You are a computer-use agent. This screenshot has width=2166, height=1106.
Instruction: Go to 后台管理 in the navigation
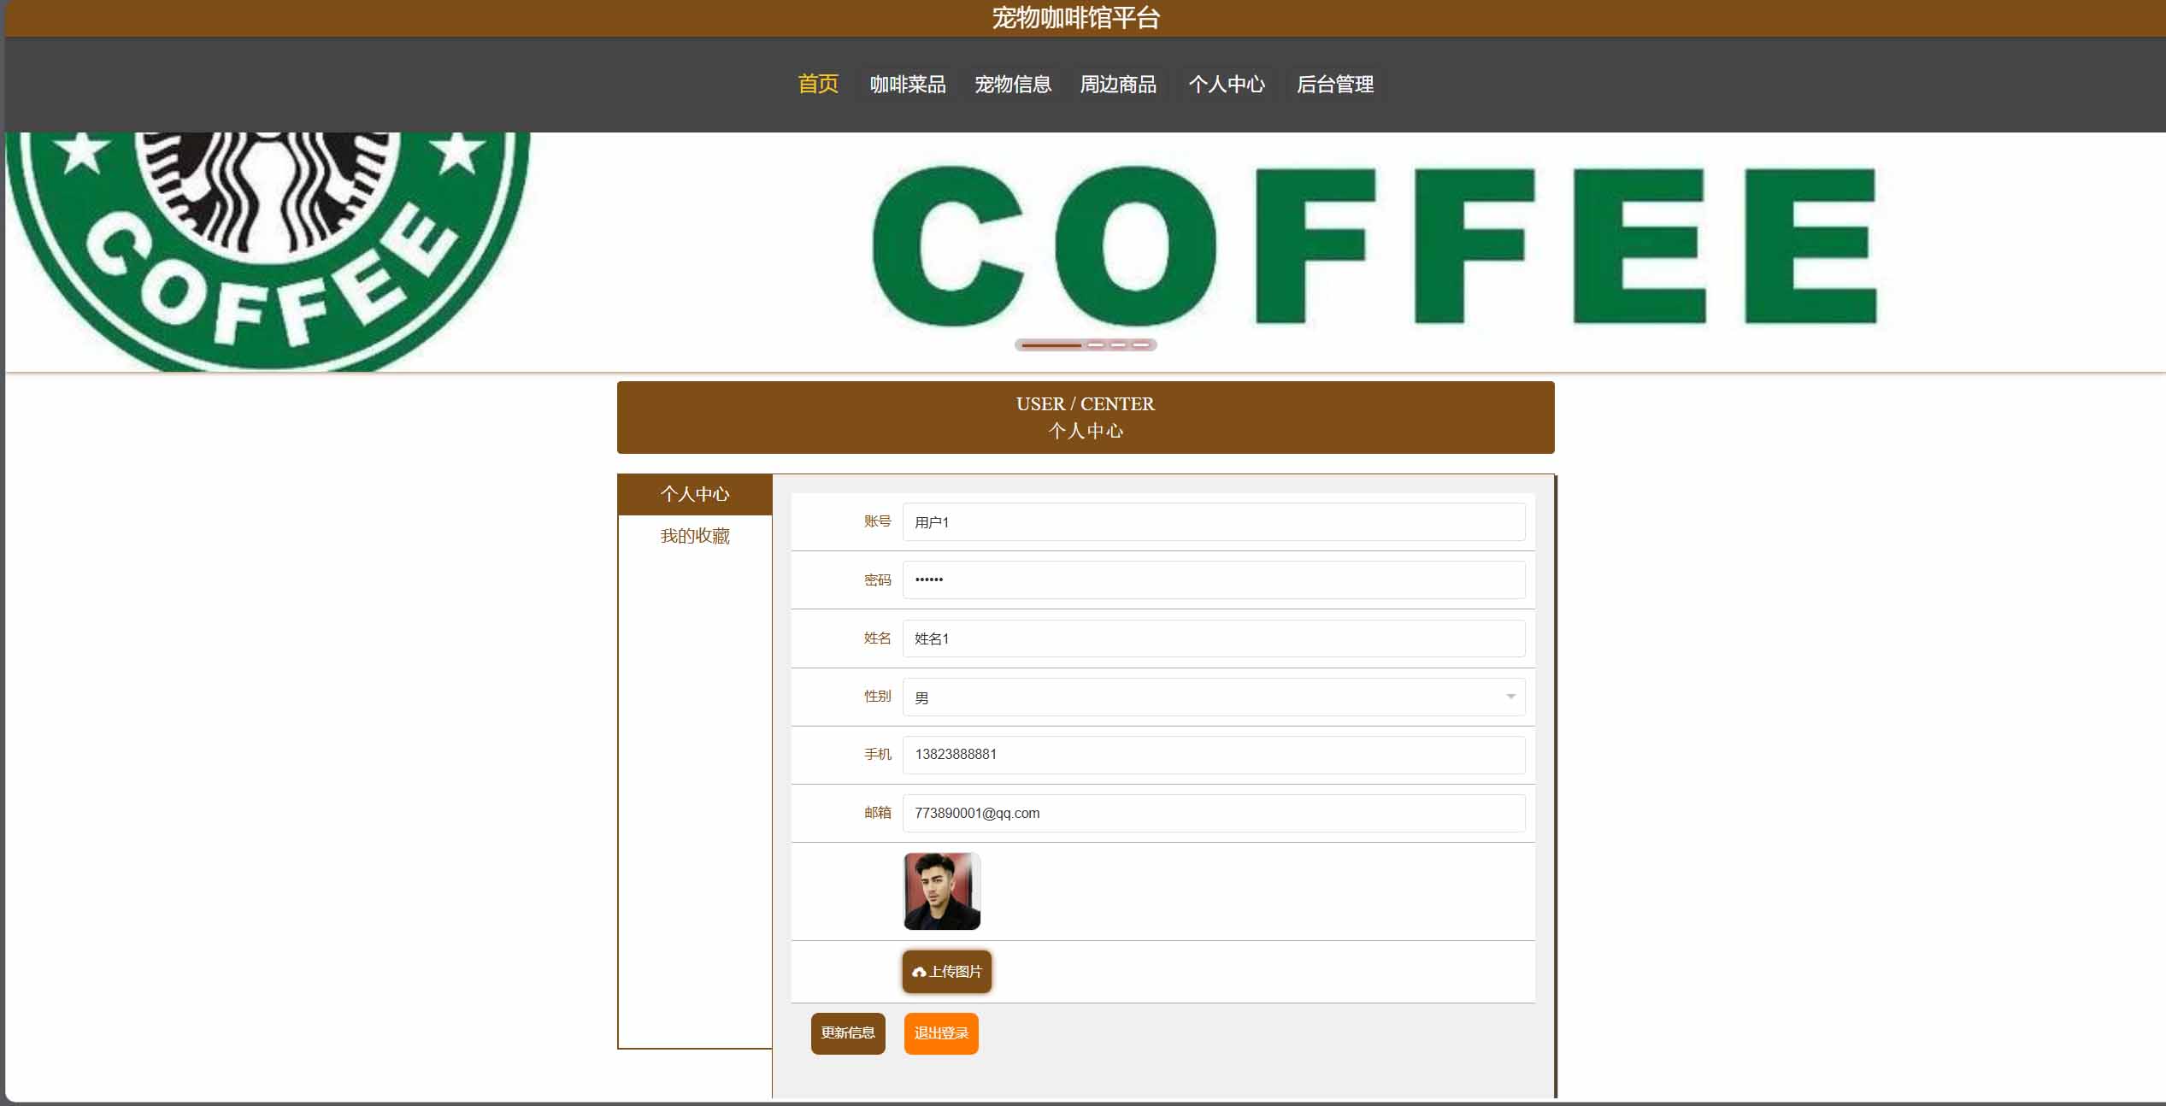[1335, 84]
